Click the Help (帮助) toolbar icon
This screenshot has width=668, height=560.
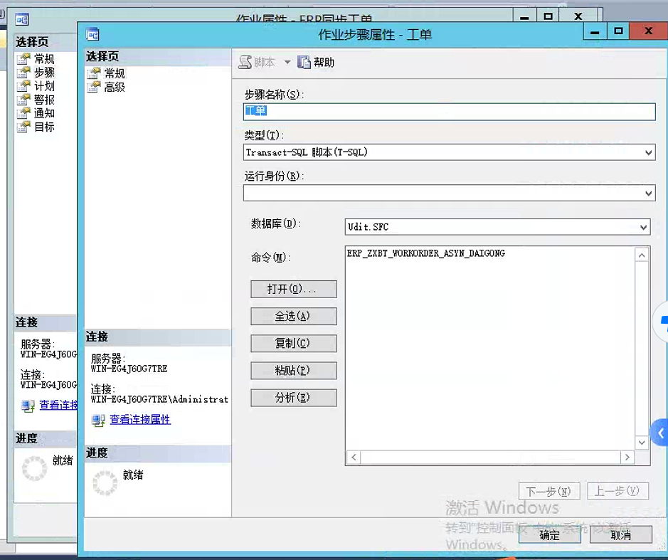304,63
